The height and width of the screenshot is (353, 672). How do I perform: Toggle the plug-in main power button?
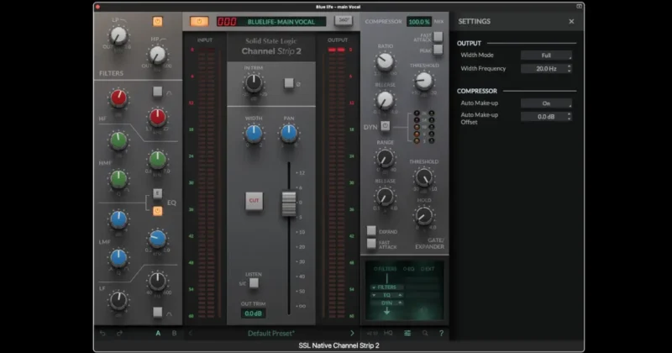(x=199, y=22)
